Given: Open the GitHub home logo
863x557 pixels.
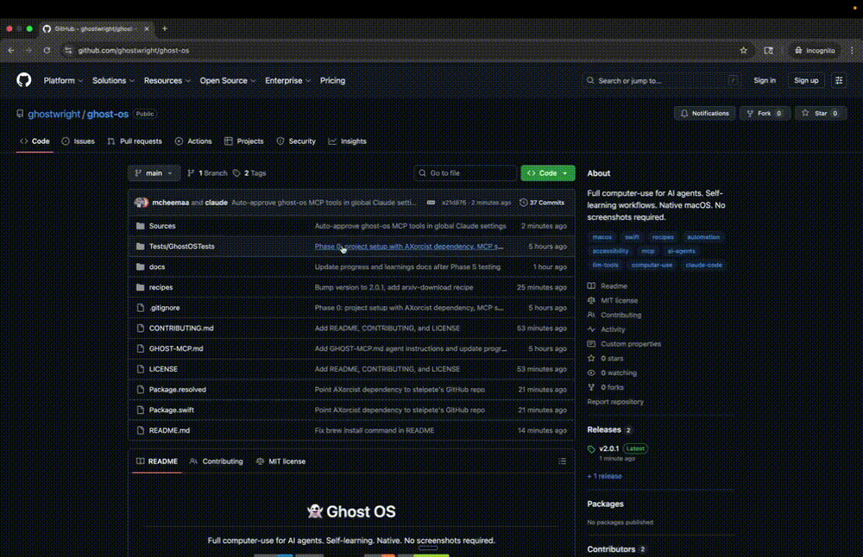Looking at the screenshot, I should tap(24, 80).
